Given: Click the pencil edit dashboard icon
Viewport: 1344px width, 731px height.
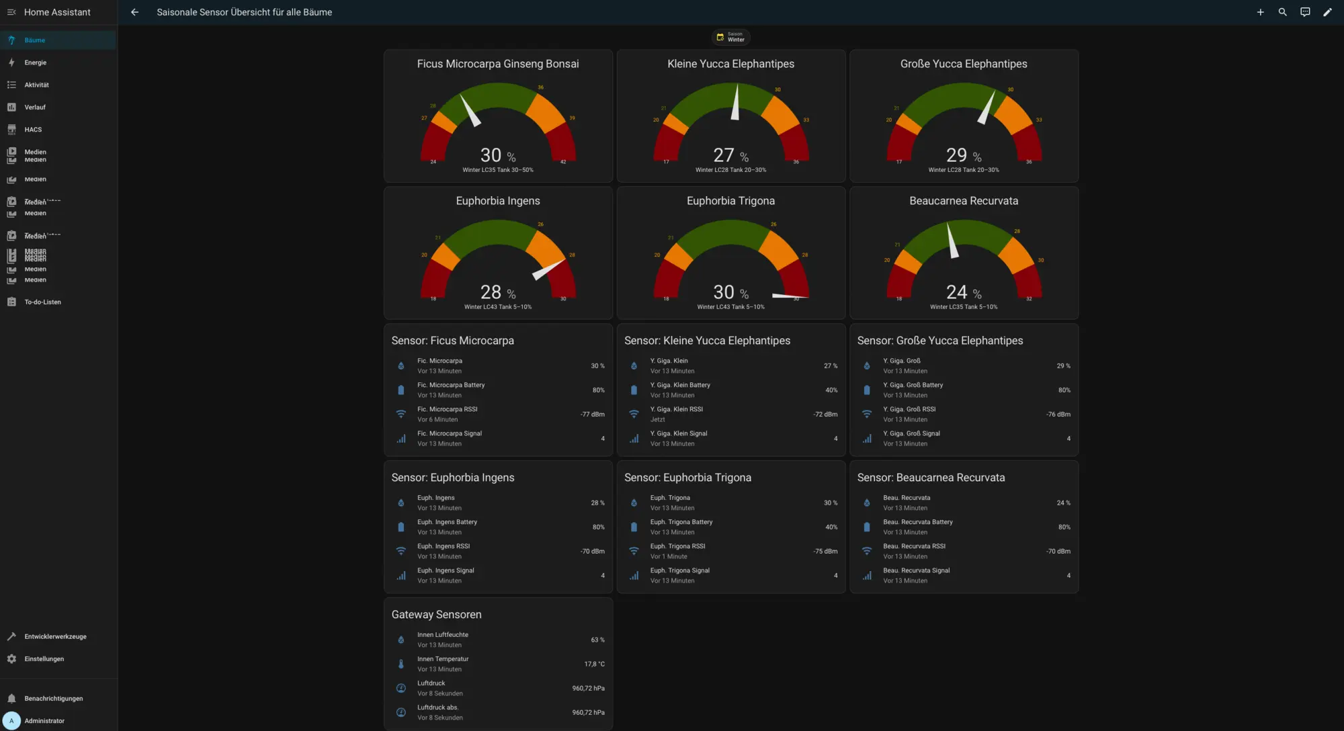Looking at the screenshot, I should (x=1327, y=12).
